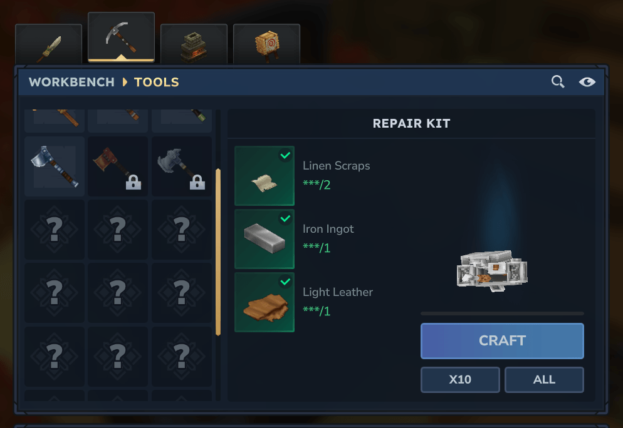Toggle the eye visibility filter
623x428 pixels.
point(587,82)
